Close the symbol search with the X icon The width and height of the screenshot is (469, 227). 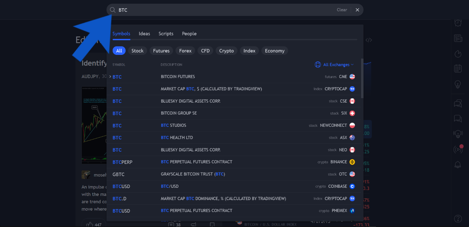[357, 10]
